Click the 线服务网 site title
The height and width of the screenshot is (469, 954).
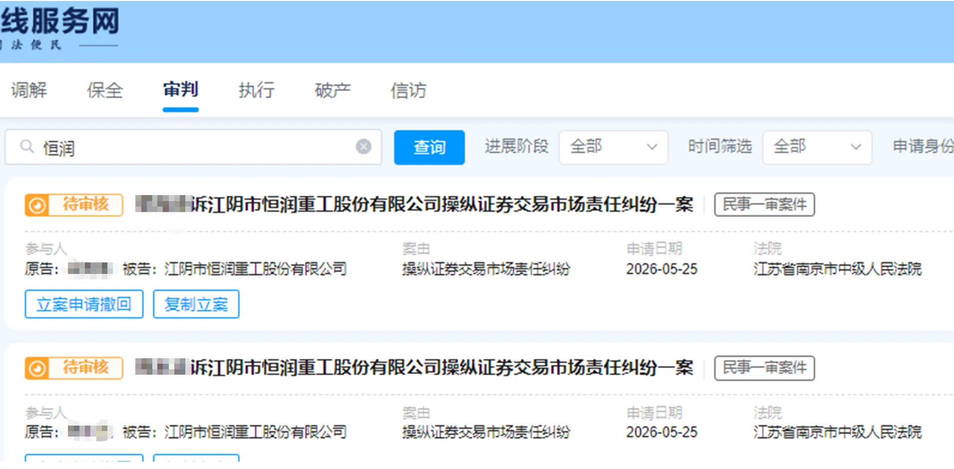click(59, 21)
